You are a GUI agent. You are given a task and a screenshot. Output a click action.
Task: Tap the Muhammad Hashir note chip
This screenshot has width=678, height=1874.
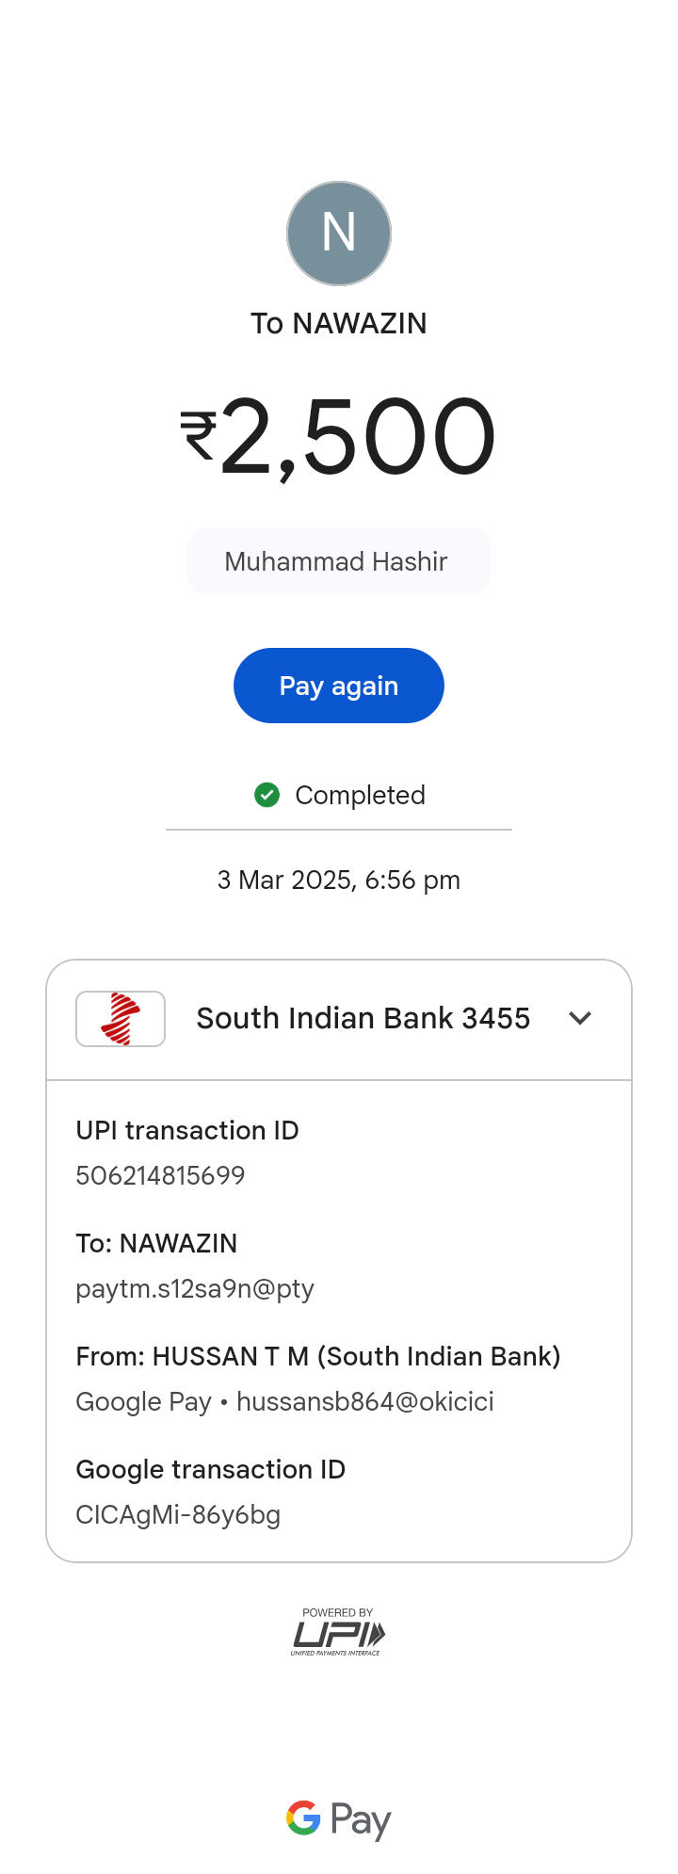coord(338,561)
